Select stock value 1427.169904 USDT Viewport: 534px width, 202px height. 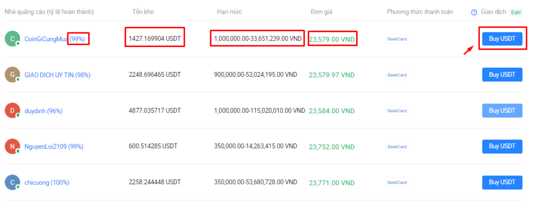154,39
